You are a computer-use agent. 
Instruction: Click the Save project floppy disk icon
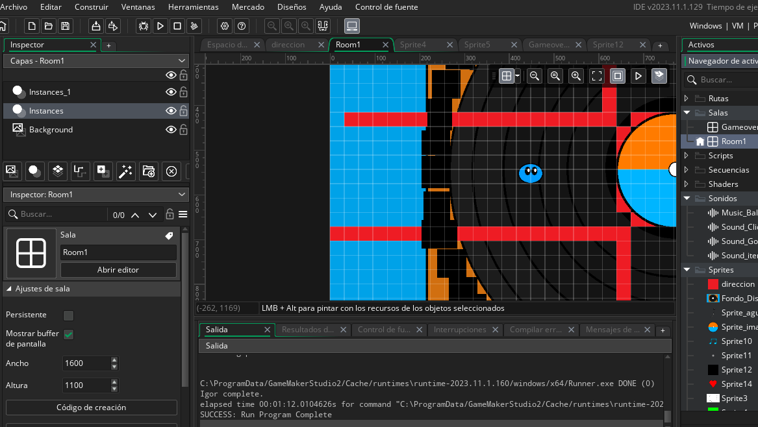point(65,26)
